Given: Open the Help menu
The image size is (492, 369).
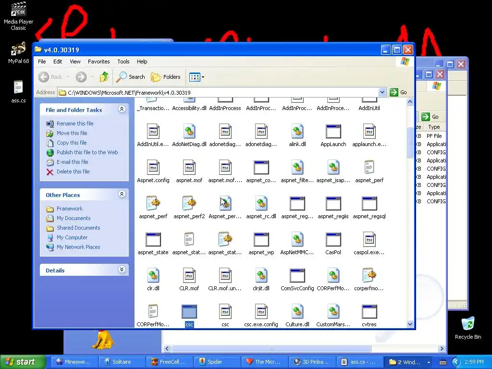Looking at the screenshot, I should [x=142, y=61].
